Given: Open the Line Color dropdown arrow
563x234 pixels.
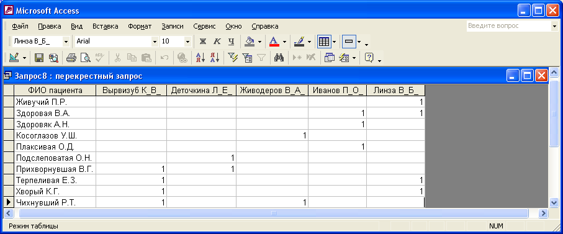Looking at the screenshot, I should (x=309, y=42).
